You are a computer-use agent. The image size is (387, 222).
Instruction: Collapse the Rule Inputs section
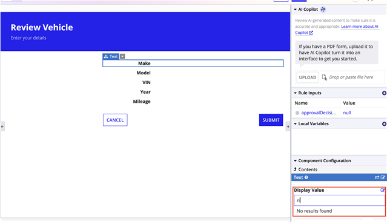295,93
